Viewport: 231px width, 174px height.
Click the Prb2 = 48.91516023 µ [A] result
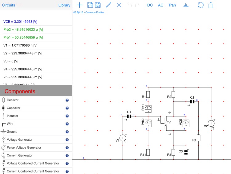pos(36,30)
